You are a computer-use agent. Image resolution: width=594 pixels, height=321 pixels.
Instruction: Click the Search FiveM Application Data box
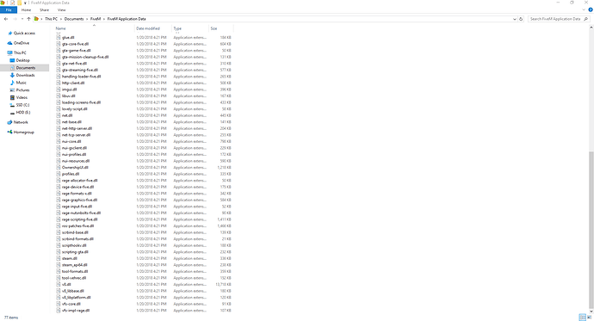555,19
